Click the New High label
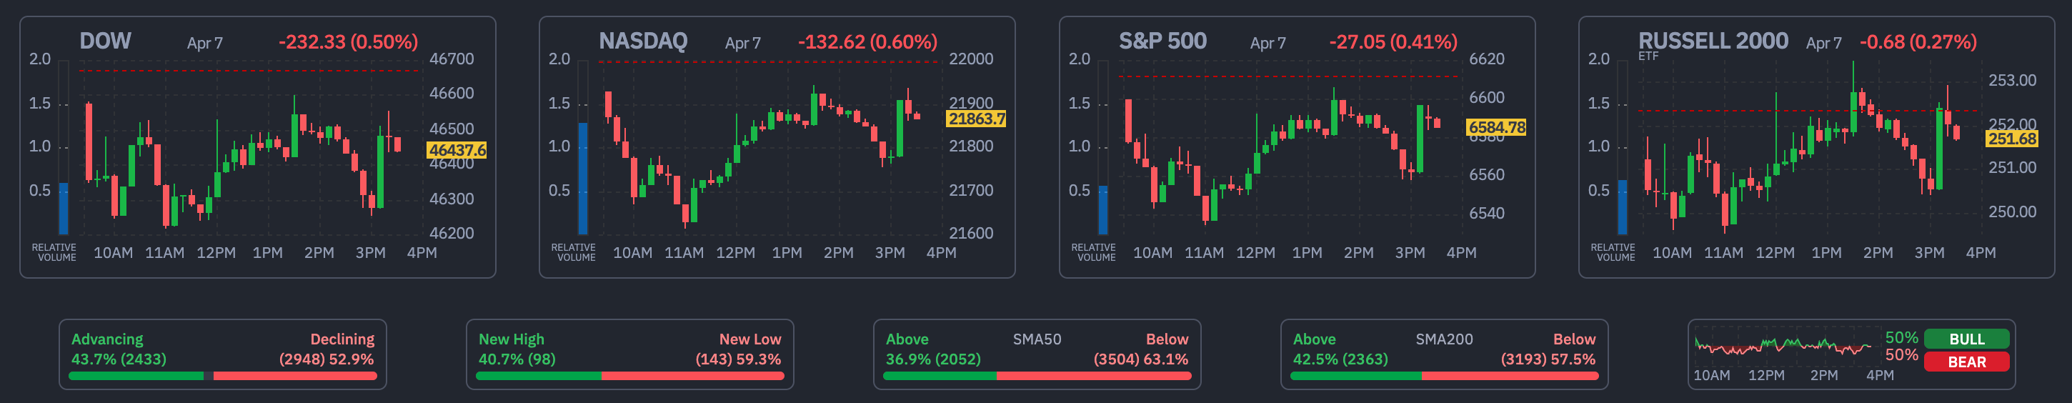This screenshot has height=403, width=2072. coord(511,339)
